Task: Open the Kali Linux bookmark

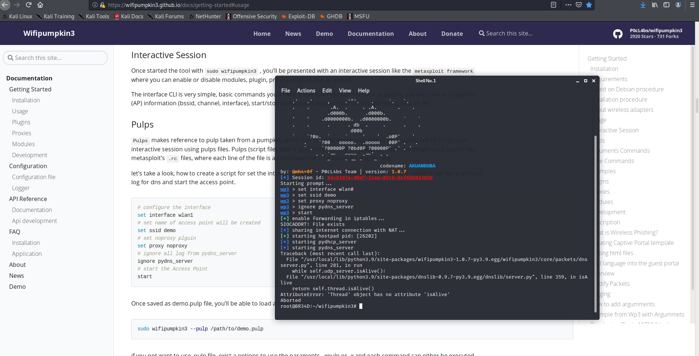Action: (x=18, y=16)
